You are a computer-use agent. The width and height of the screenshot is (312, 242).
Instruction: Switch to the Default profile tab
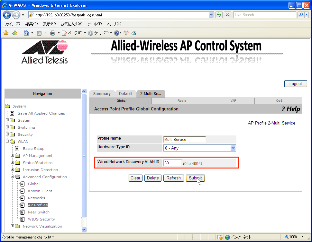tap(125, 94)
